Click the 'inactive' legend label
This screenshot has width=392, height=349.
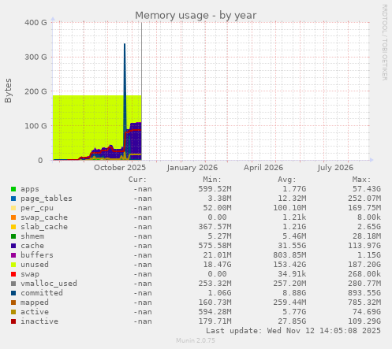pos(39,321)
